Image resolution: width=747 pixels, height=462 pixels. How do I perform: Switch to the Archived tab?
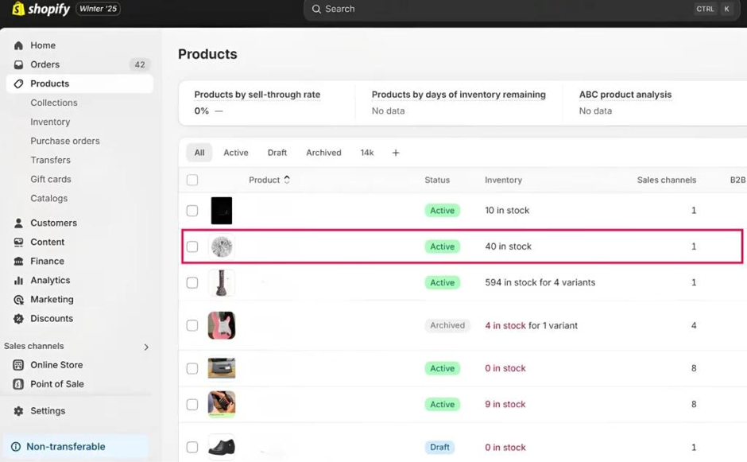[x=323, y=153]
